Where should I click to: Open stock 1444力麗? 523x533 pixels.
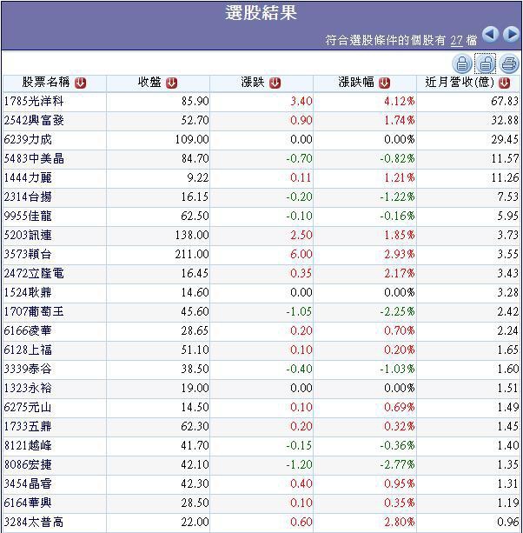(28, 177)
